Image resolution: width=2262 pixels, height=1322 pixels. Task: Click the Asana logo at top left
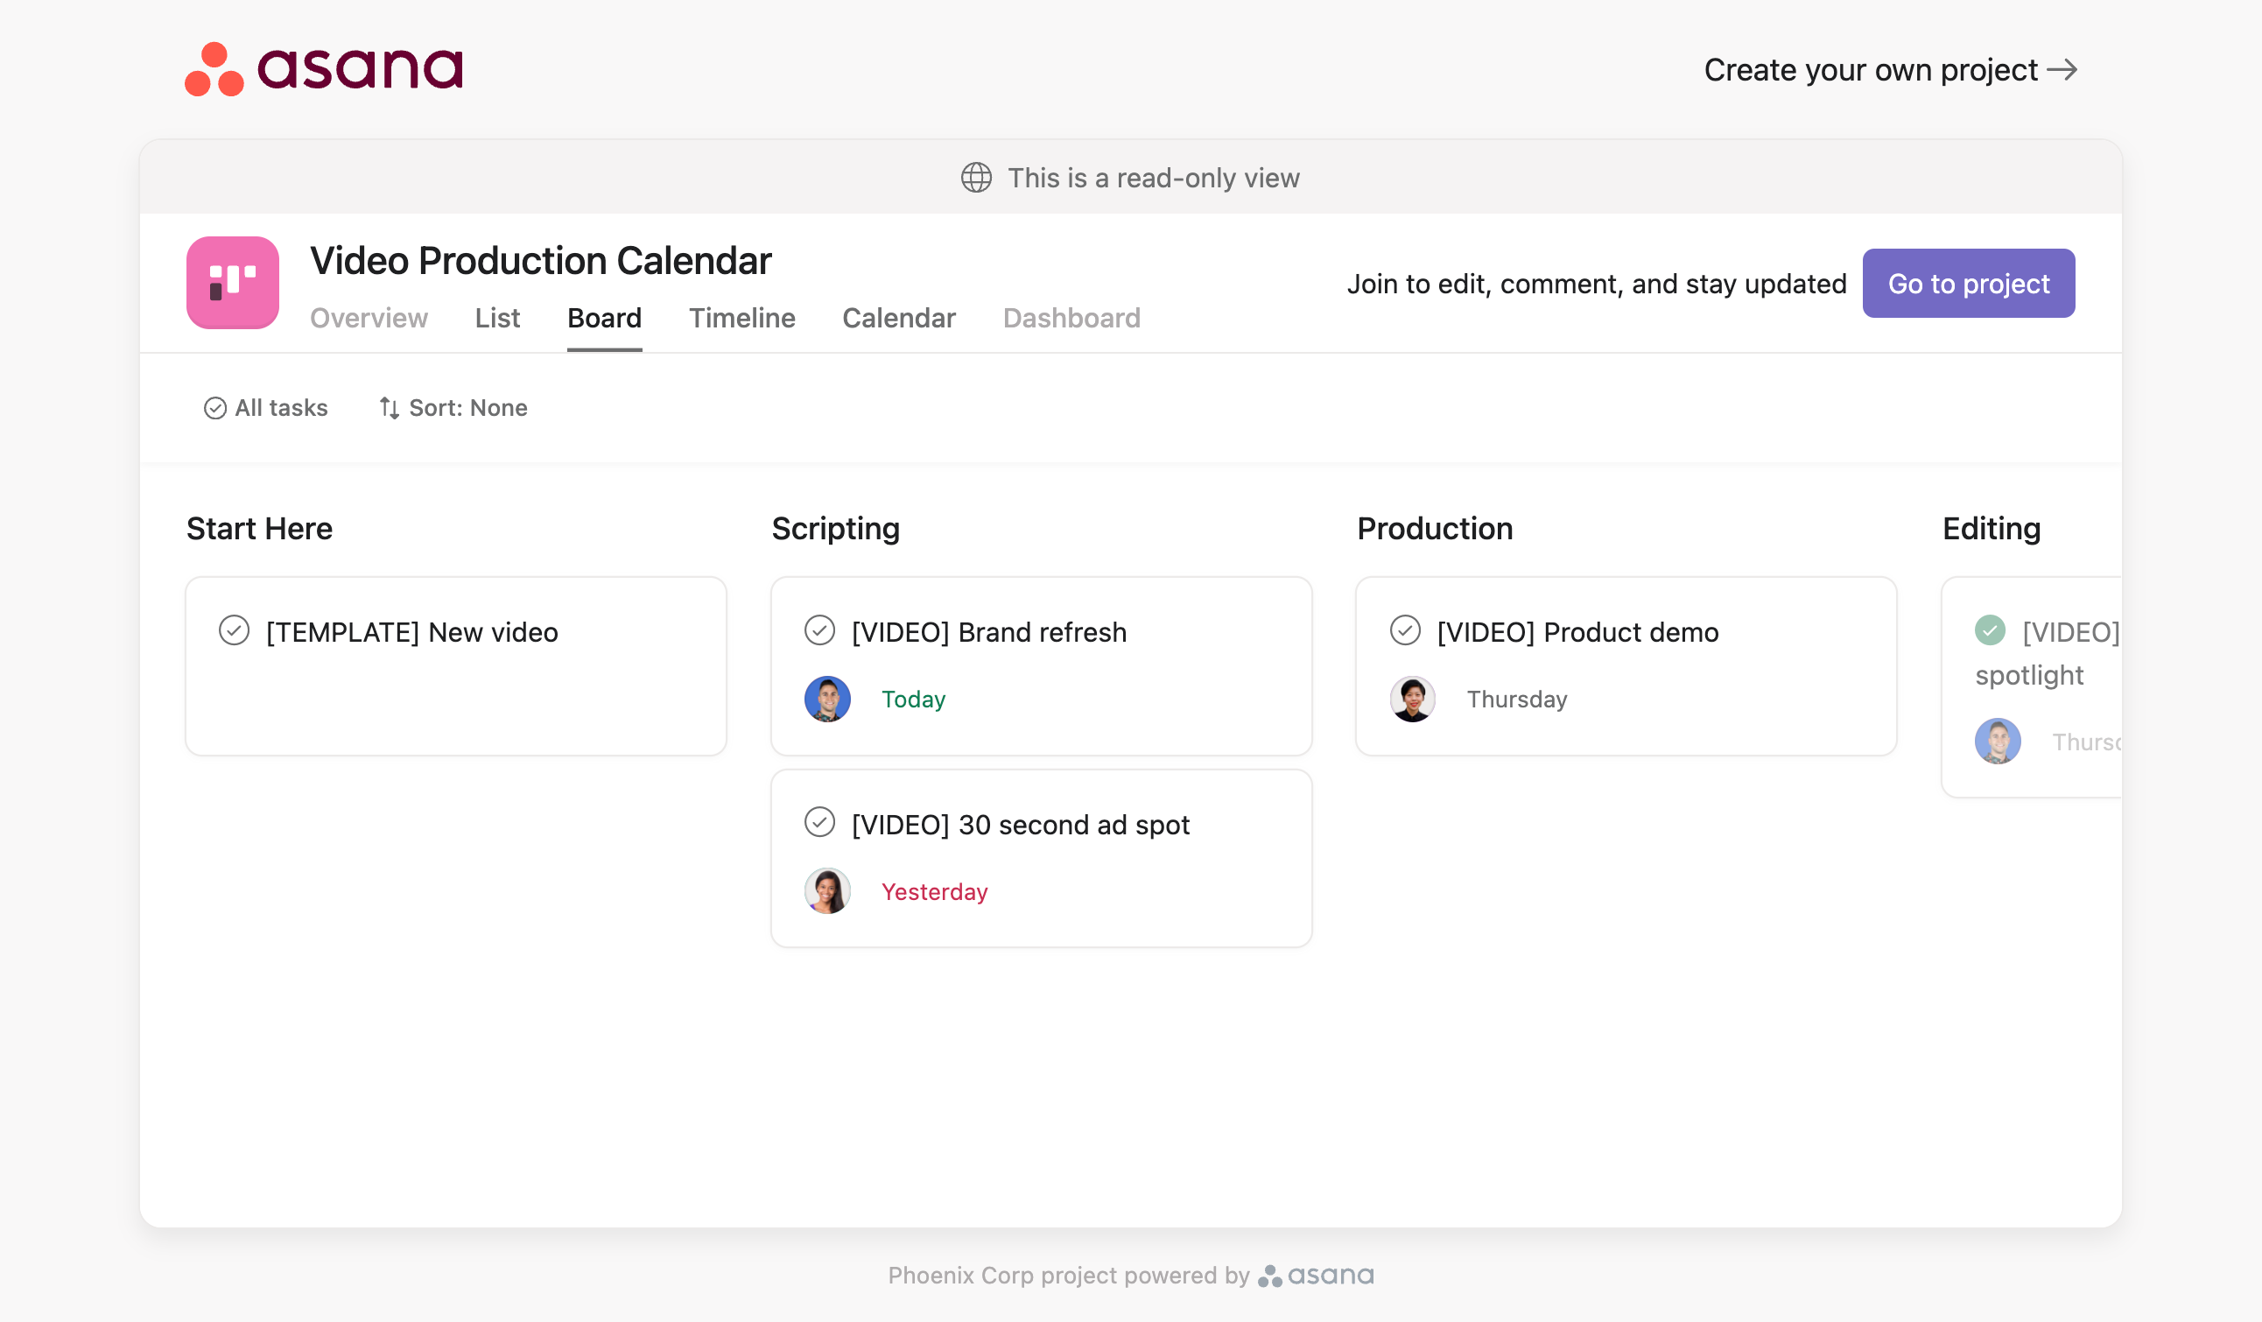click(323, 69)
